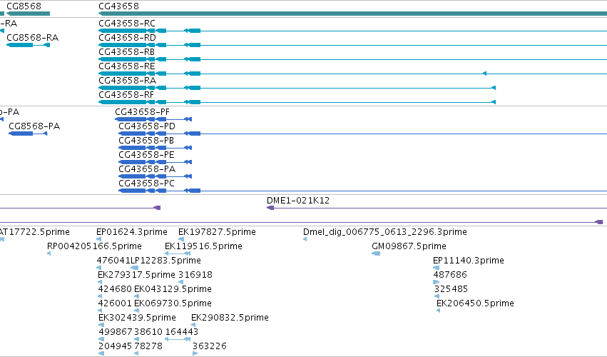This screenshot has height=357, width=607.
Task: Select the CG8568 gene label
Action: (x=24, y=6)
